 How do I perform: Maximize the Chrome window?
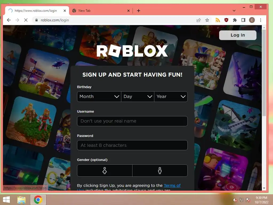251,7
